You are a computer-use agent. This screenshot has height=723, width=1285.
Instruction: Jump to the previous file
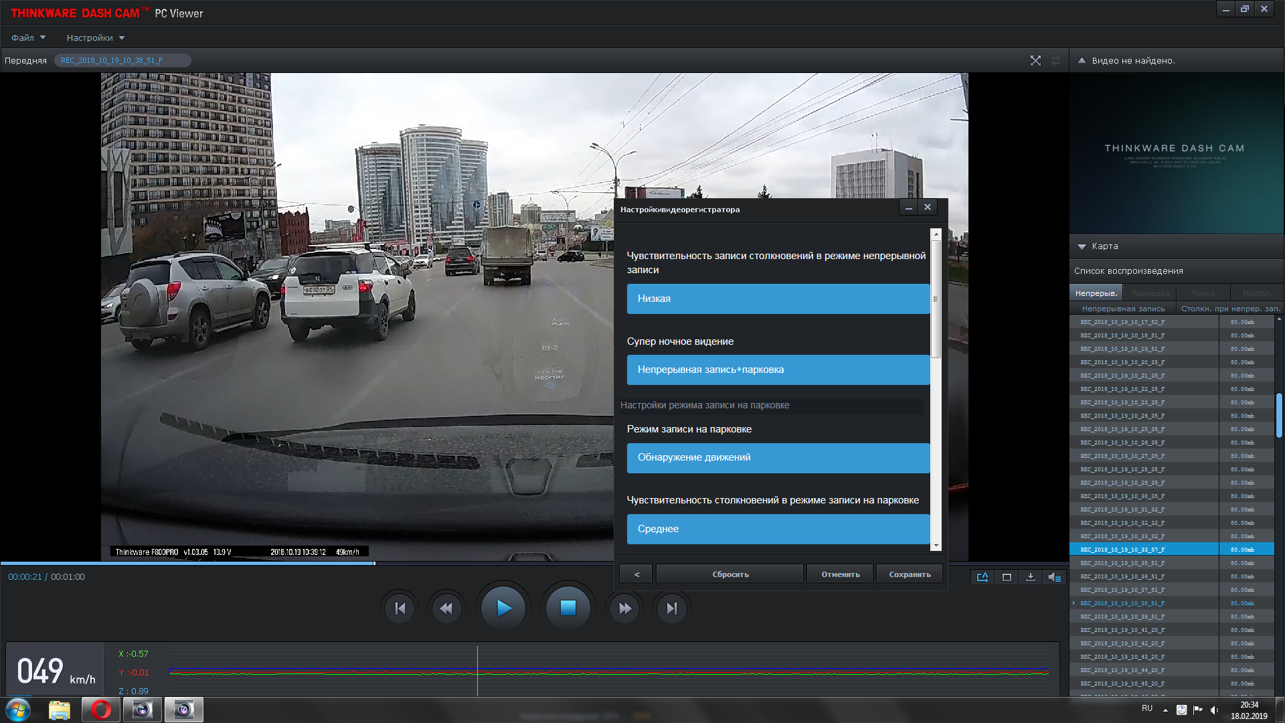[x=400, y=609]
